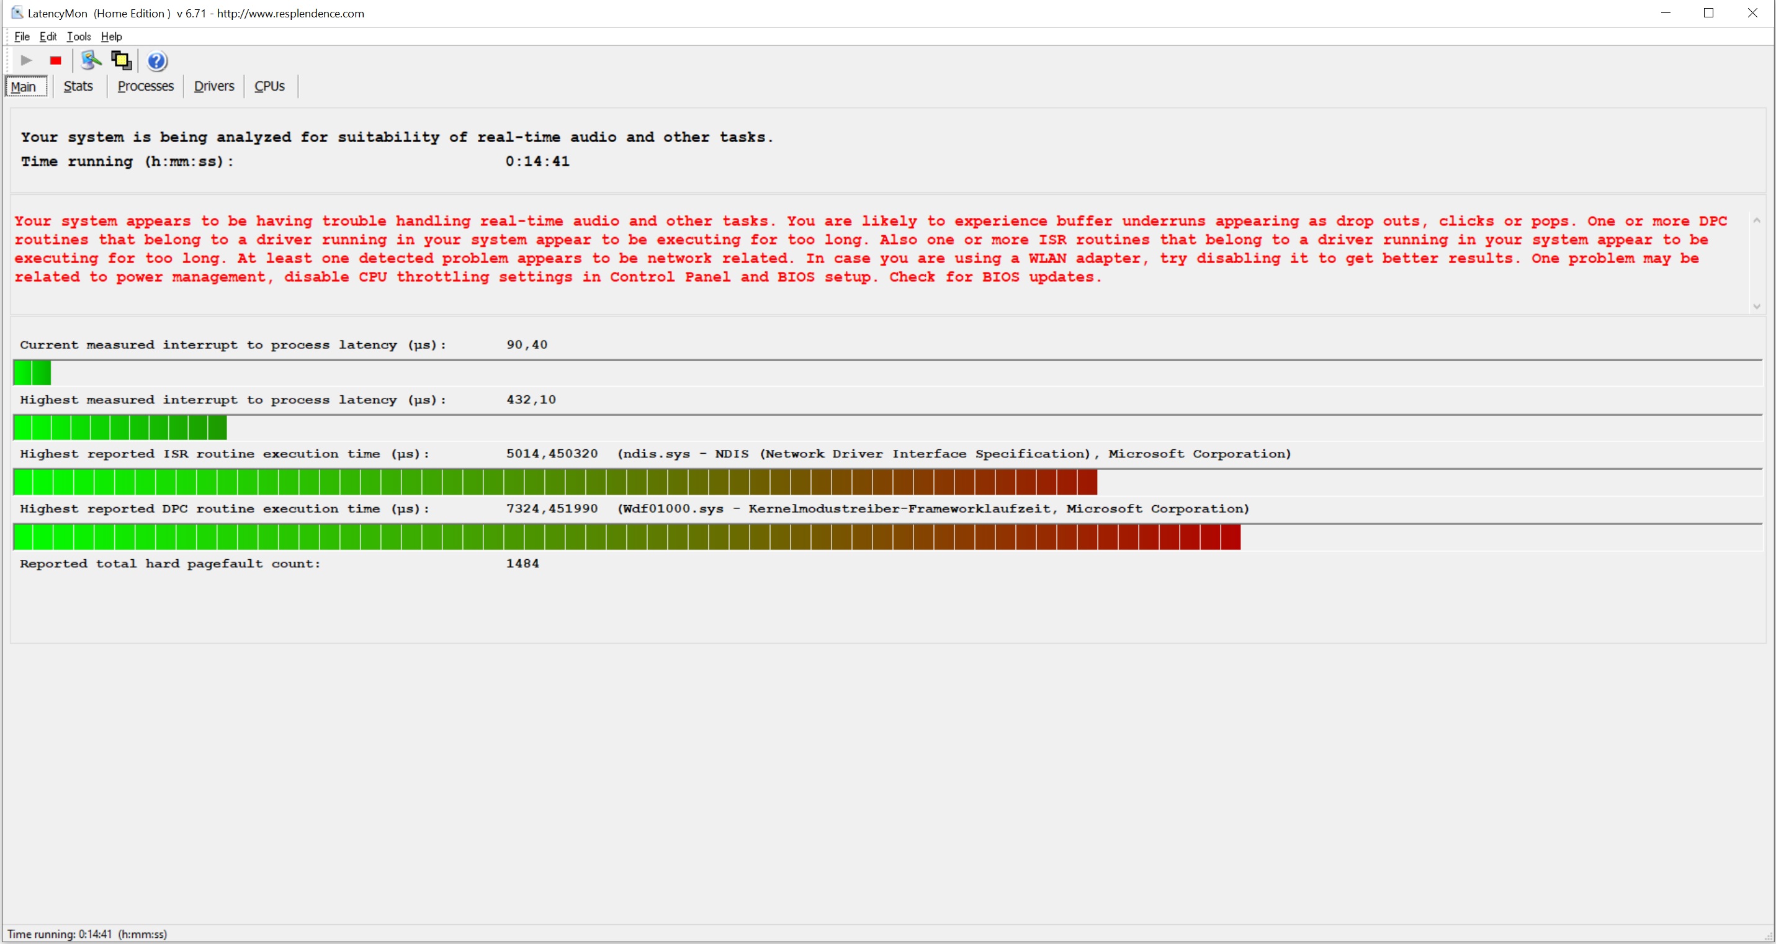Screen dimensions: 1776x944
Task: Open help via blue question mark icon
Action: tap(157, 61)
